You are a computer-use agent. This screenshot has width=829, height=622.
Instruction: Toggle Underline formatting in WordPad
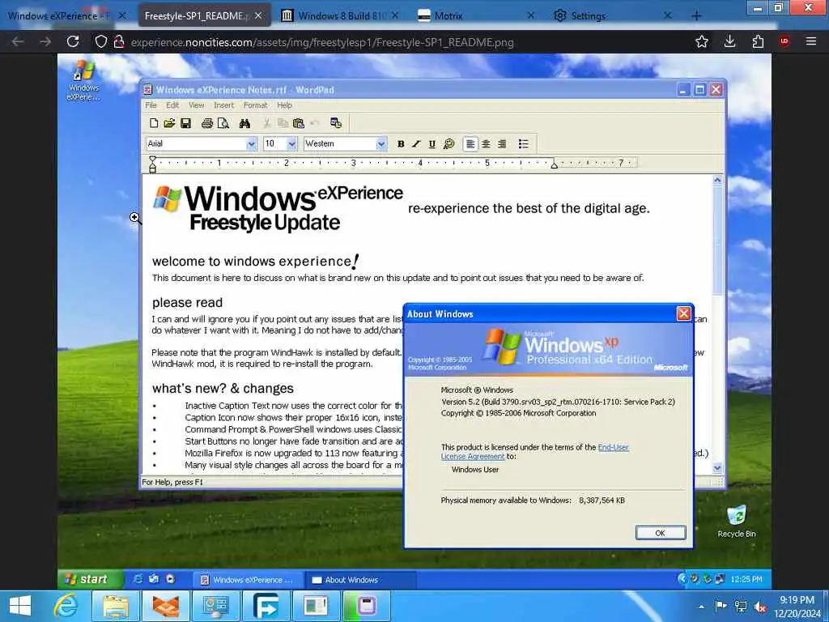tap(432, 144)
